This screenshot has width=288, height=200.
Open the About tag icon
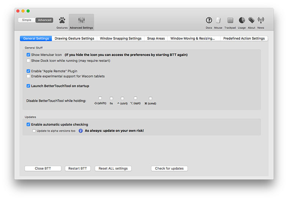251,20
